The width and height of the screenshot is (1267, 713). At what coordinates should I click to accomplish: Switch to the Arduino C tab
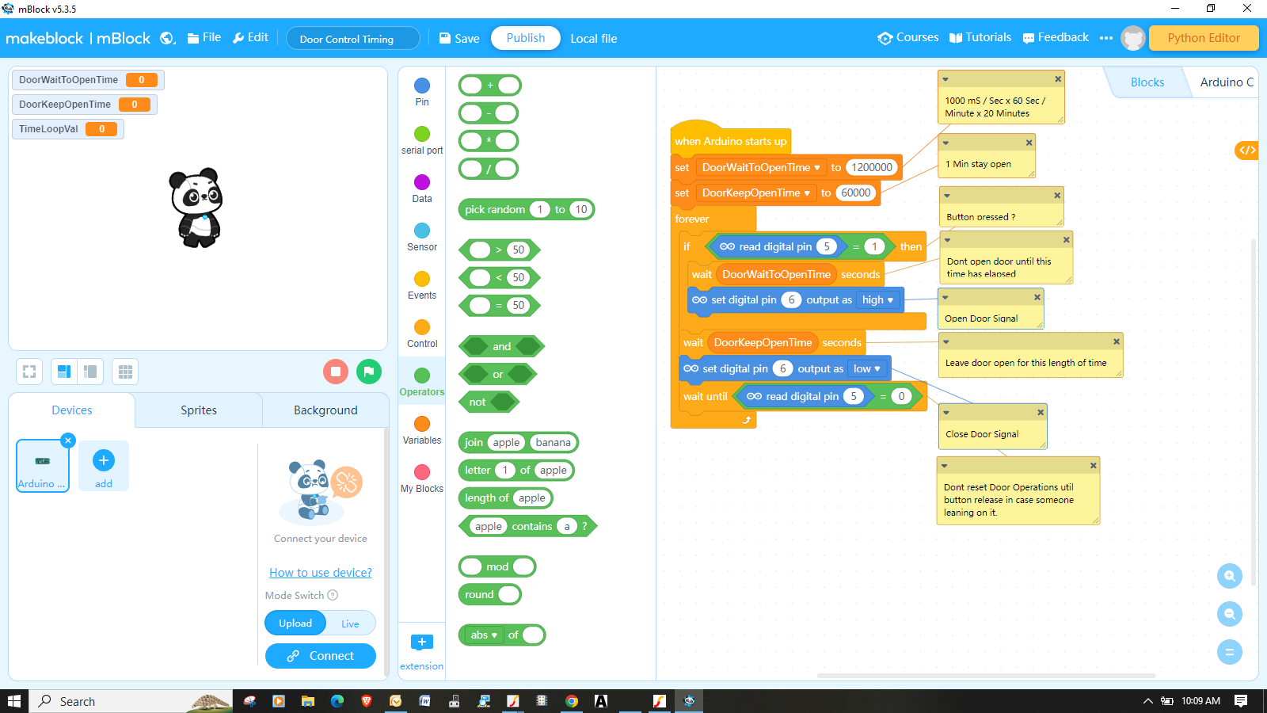pyautogui.click(x=1226, y=82)
